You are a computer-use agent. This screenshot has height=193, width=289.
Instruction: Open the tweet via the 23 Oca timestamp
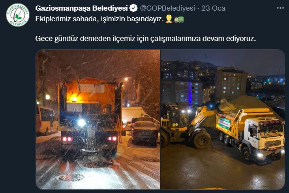pyautogui.click(x=213, y=8)
